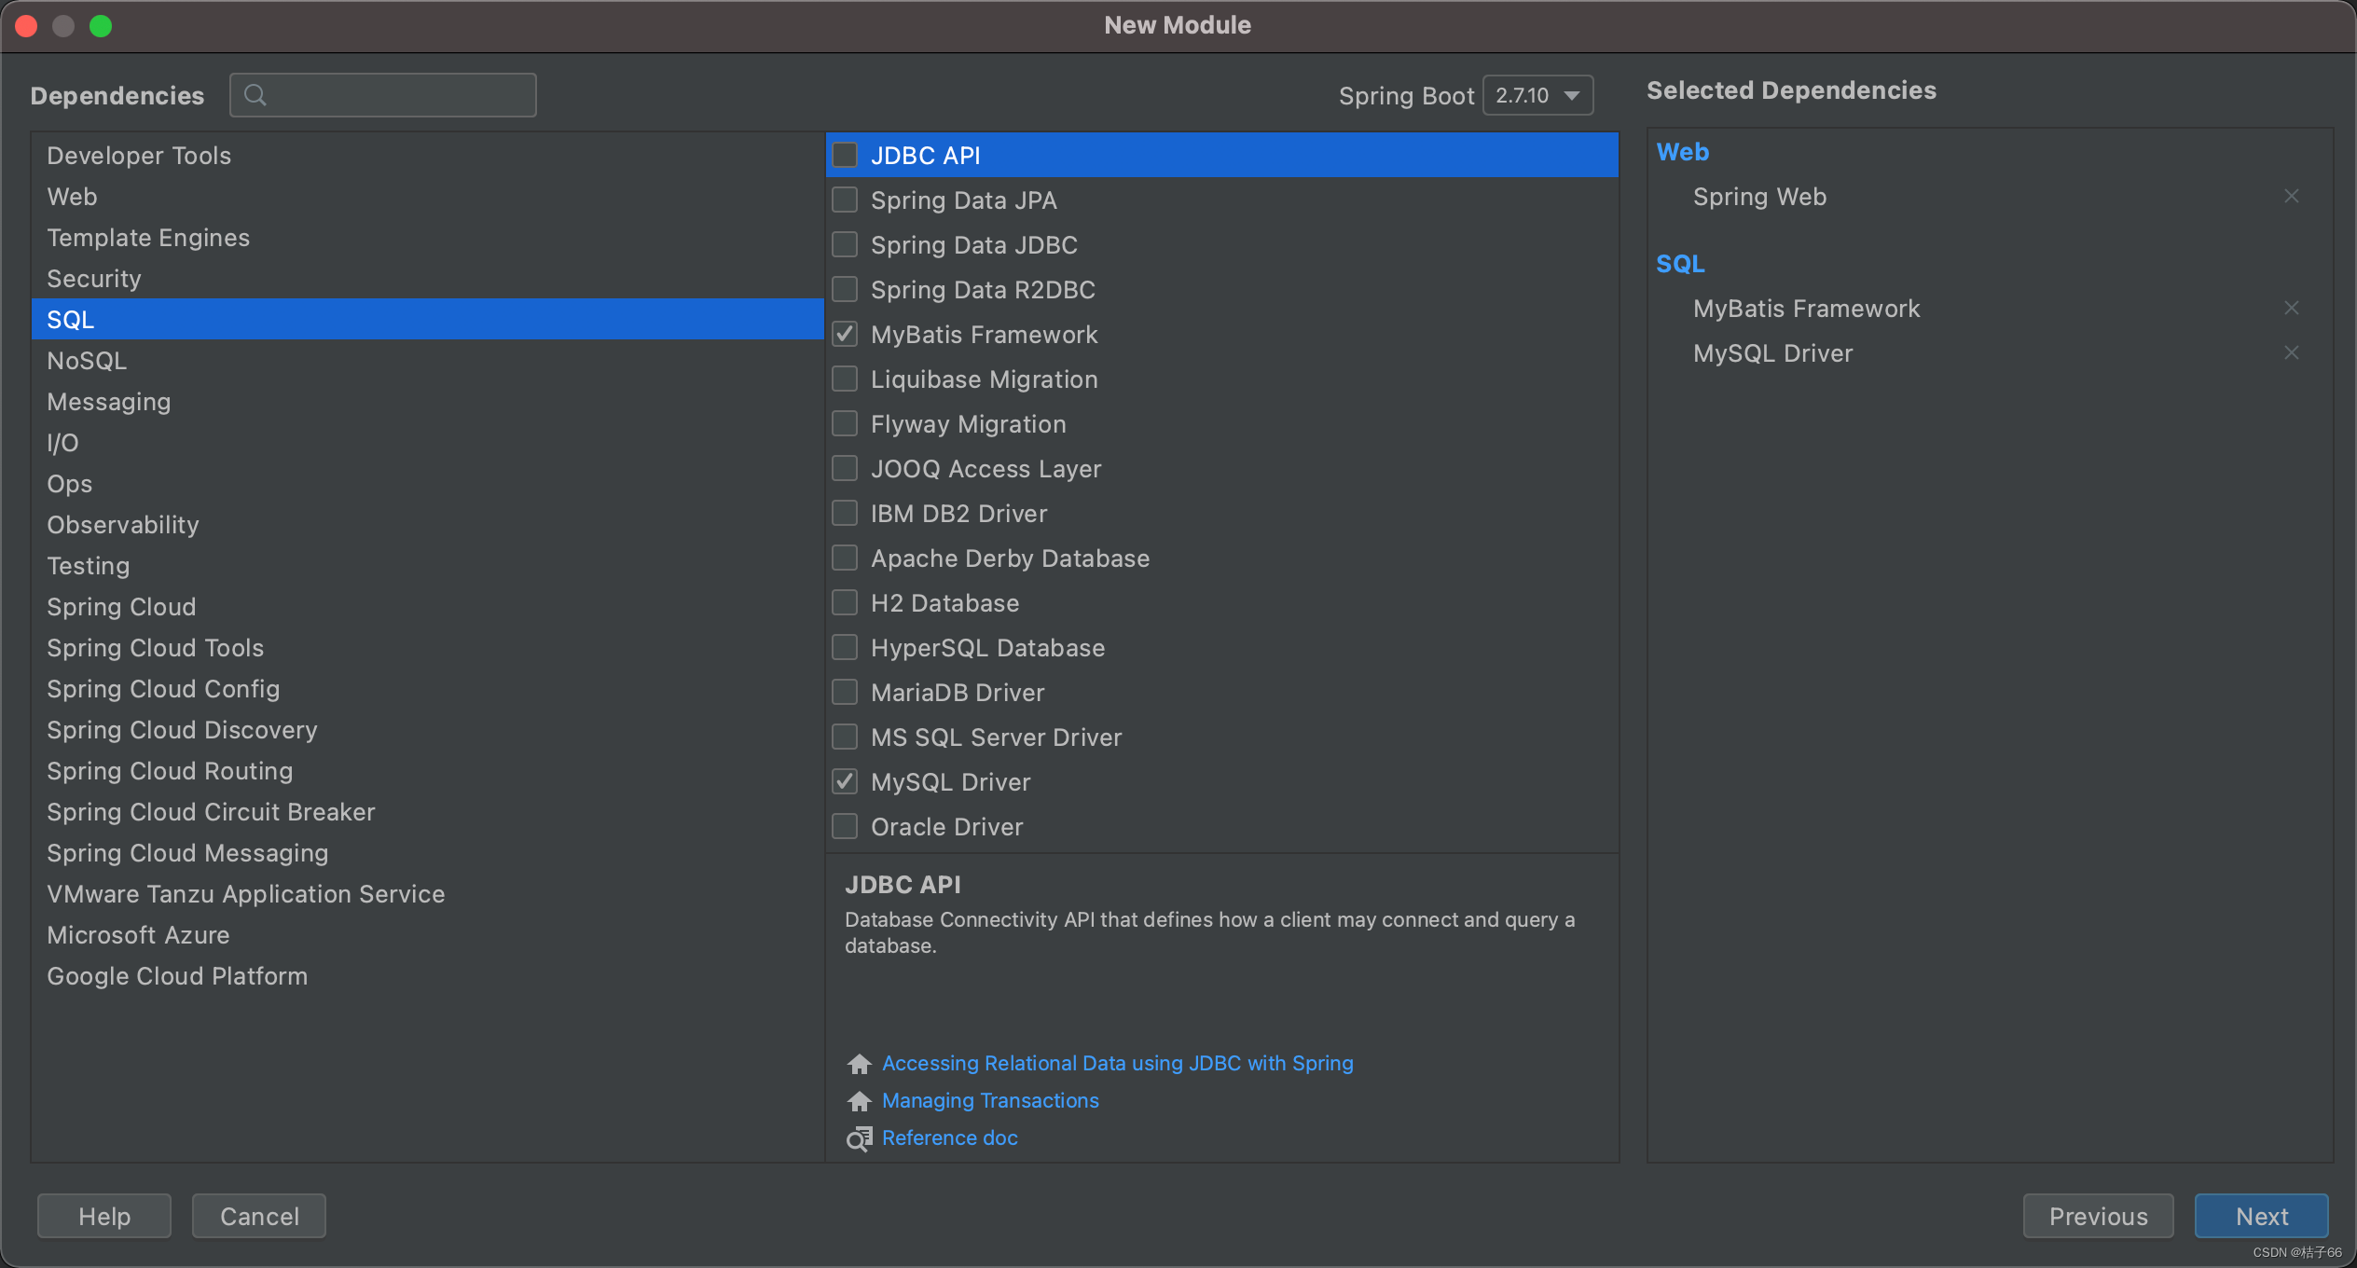Click home icon beside Accessing Relational Data
Viewport: 2357px width, 1268px height.
pyautogui.click(x=859, y=1064)
